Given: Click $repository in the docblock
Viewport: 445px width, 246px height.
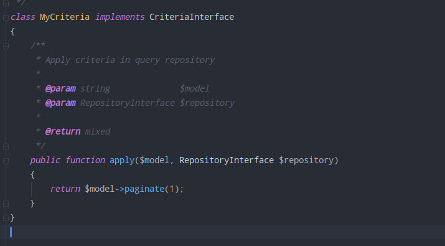Looking at the screenshot, I should point(207,103).
